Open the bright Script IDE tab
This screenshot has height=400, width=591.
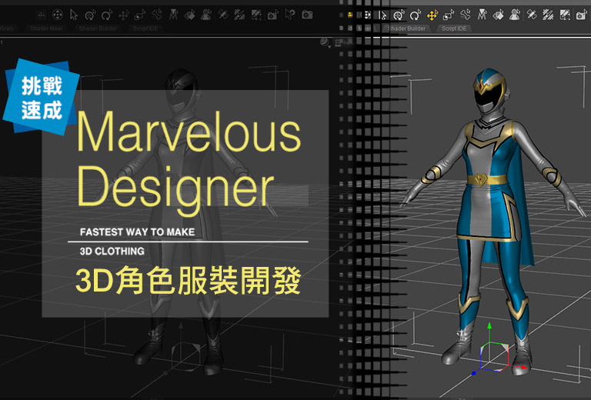click(454, 28)
